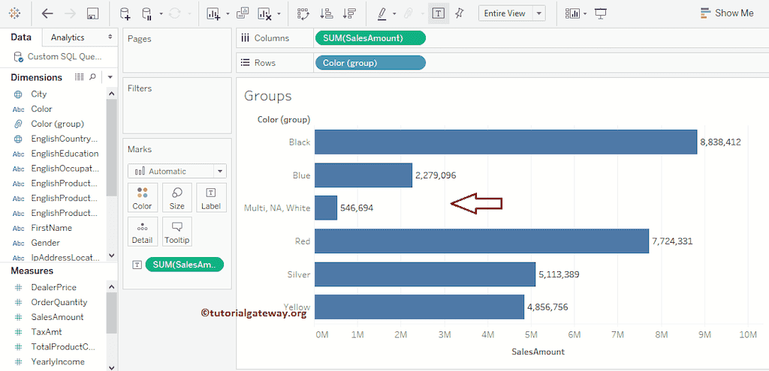
Task: Click the Size marks card button
Action: (x=176, y=198)
